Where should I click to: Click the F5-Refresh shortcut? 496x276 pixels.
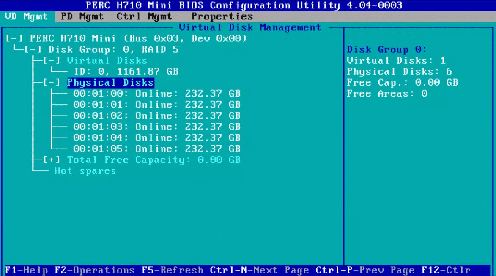tap(173, 271)
